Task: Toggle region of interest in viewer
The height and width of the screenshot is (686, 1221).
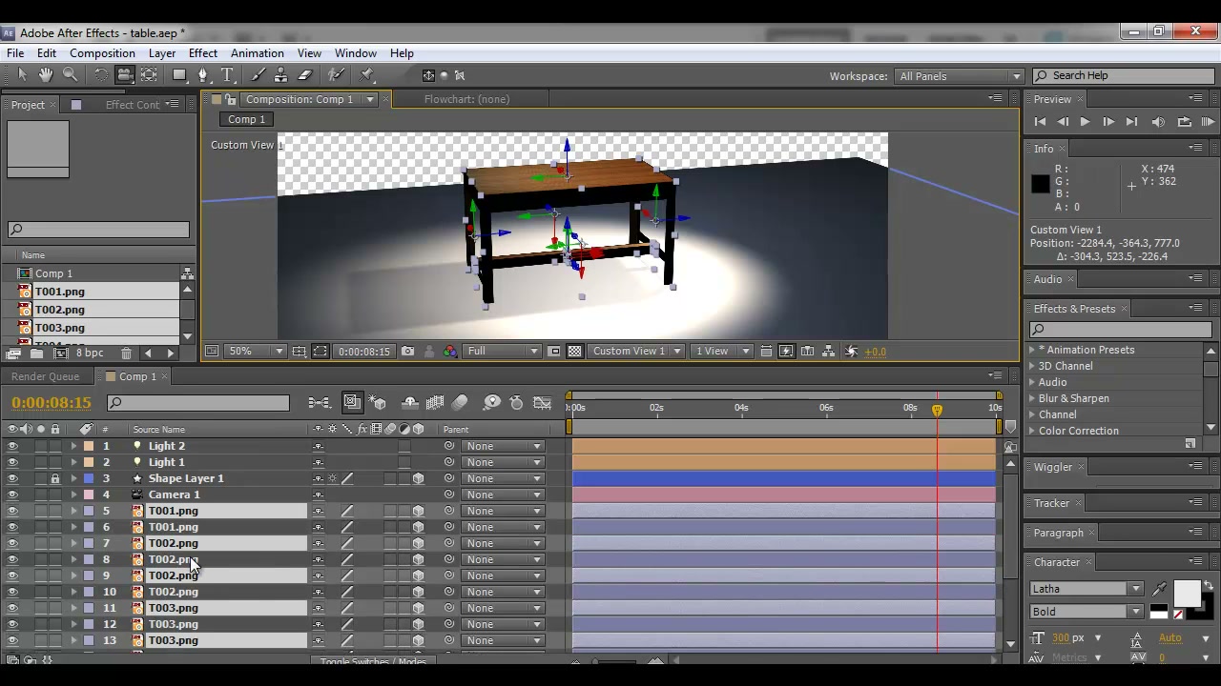Action: click(x=554, y=352)
